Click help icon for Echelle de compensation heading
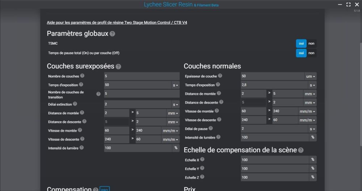 pyautogui.click(x=301, y=150)
